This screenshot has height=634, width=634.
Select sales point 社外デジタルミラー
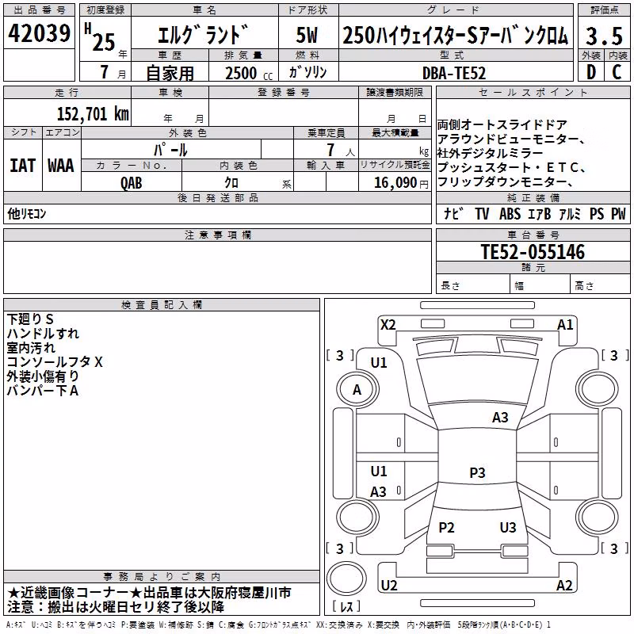click(490, 153)
